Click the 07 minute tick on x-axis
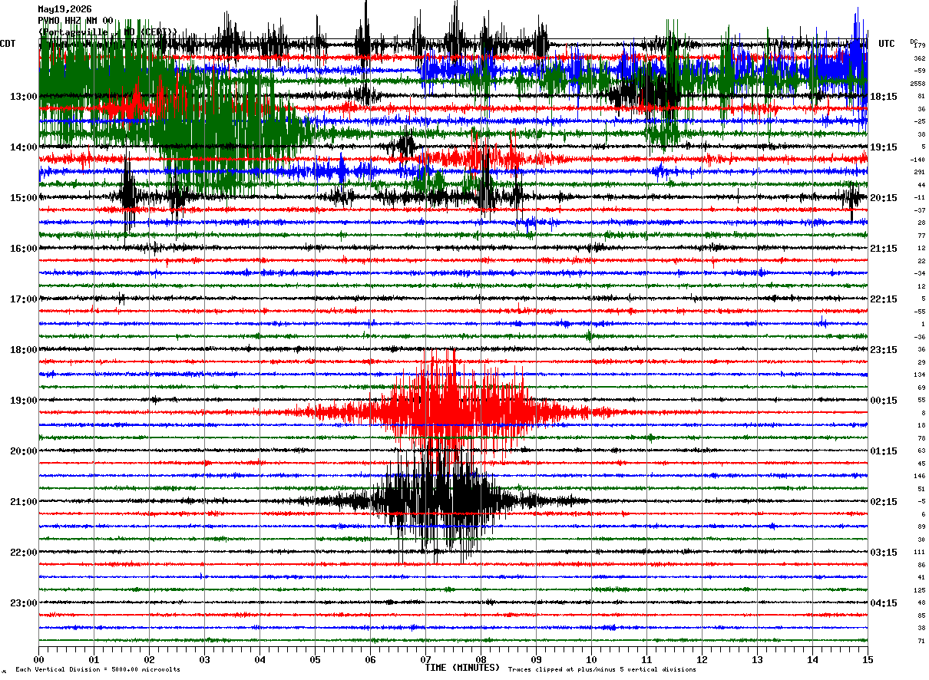The width and height of the screenshot is (929, 680). click(x=425, y=659)
